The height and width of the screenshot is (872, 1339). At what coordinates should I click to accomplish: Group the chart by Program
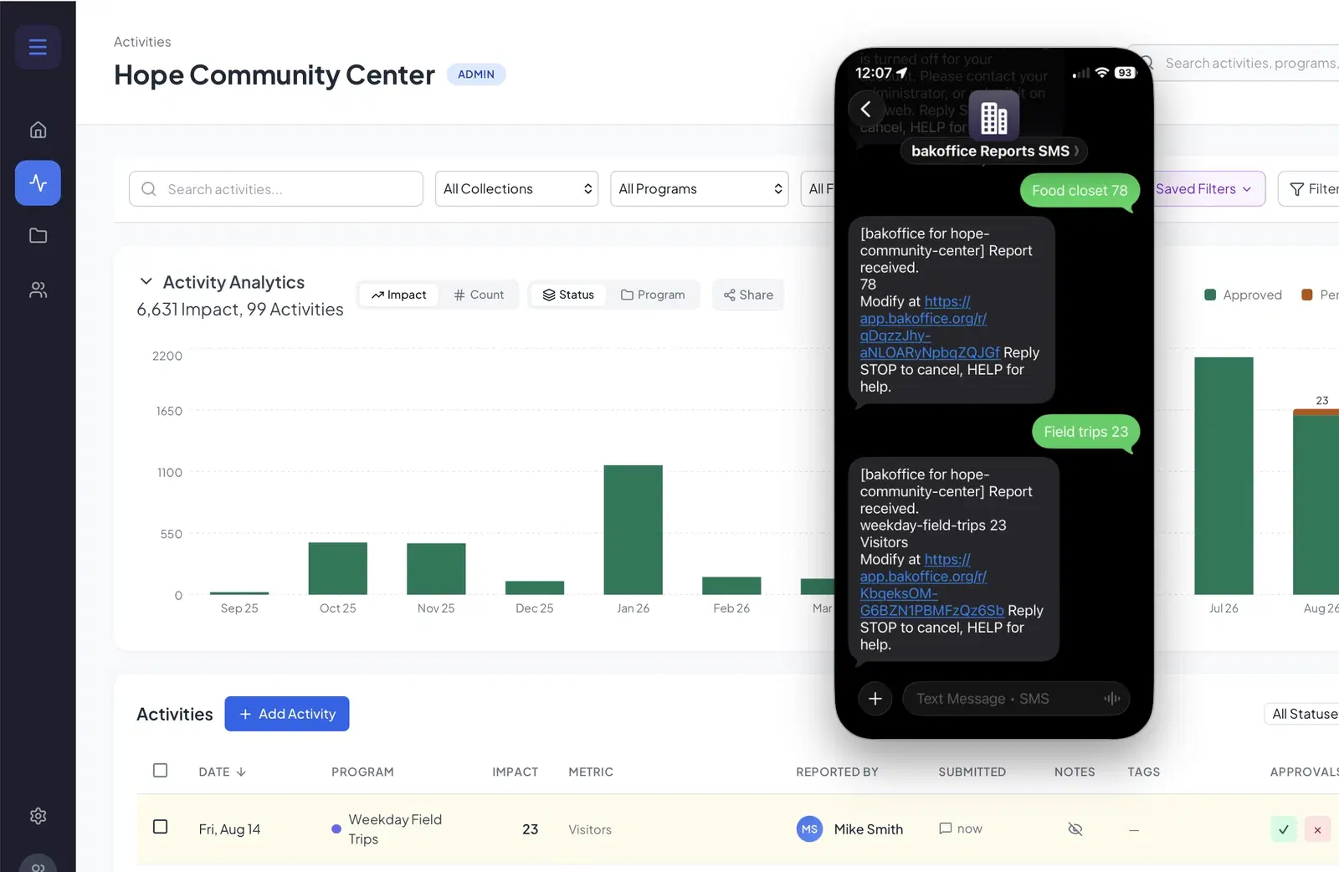(653, 295)
